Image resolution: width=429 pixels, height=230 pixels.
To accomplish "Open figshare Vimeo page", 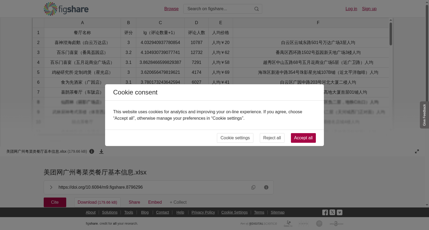I will (x=339, y=212).
